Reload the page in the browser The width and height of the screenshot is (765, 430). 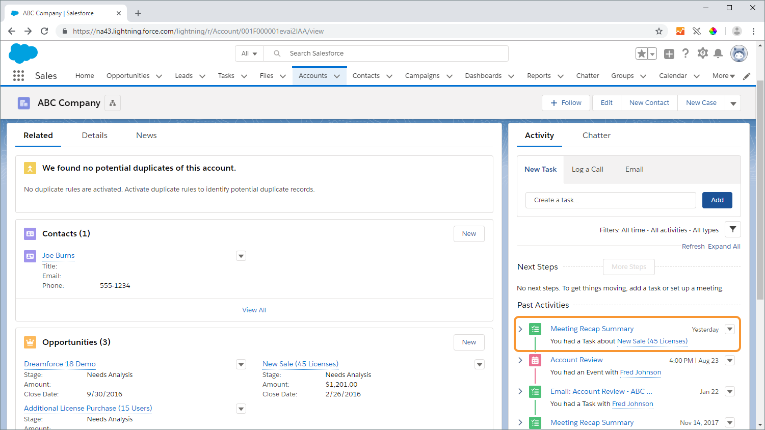pos(44,31)
